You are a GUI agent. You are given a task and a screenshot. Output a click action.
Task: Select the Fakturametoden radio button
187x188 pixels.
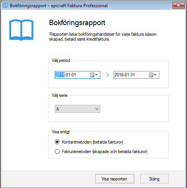tap(57, 152)
